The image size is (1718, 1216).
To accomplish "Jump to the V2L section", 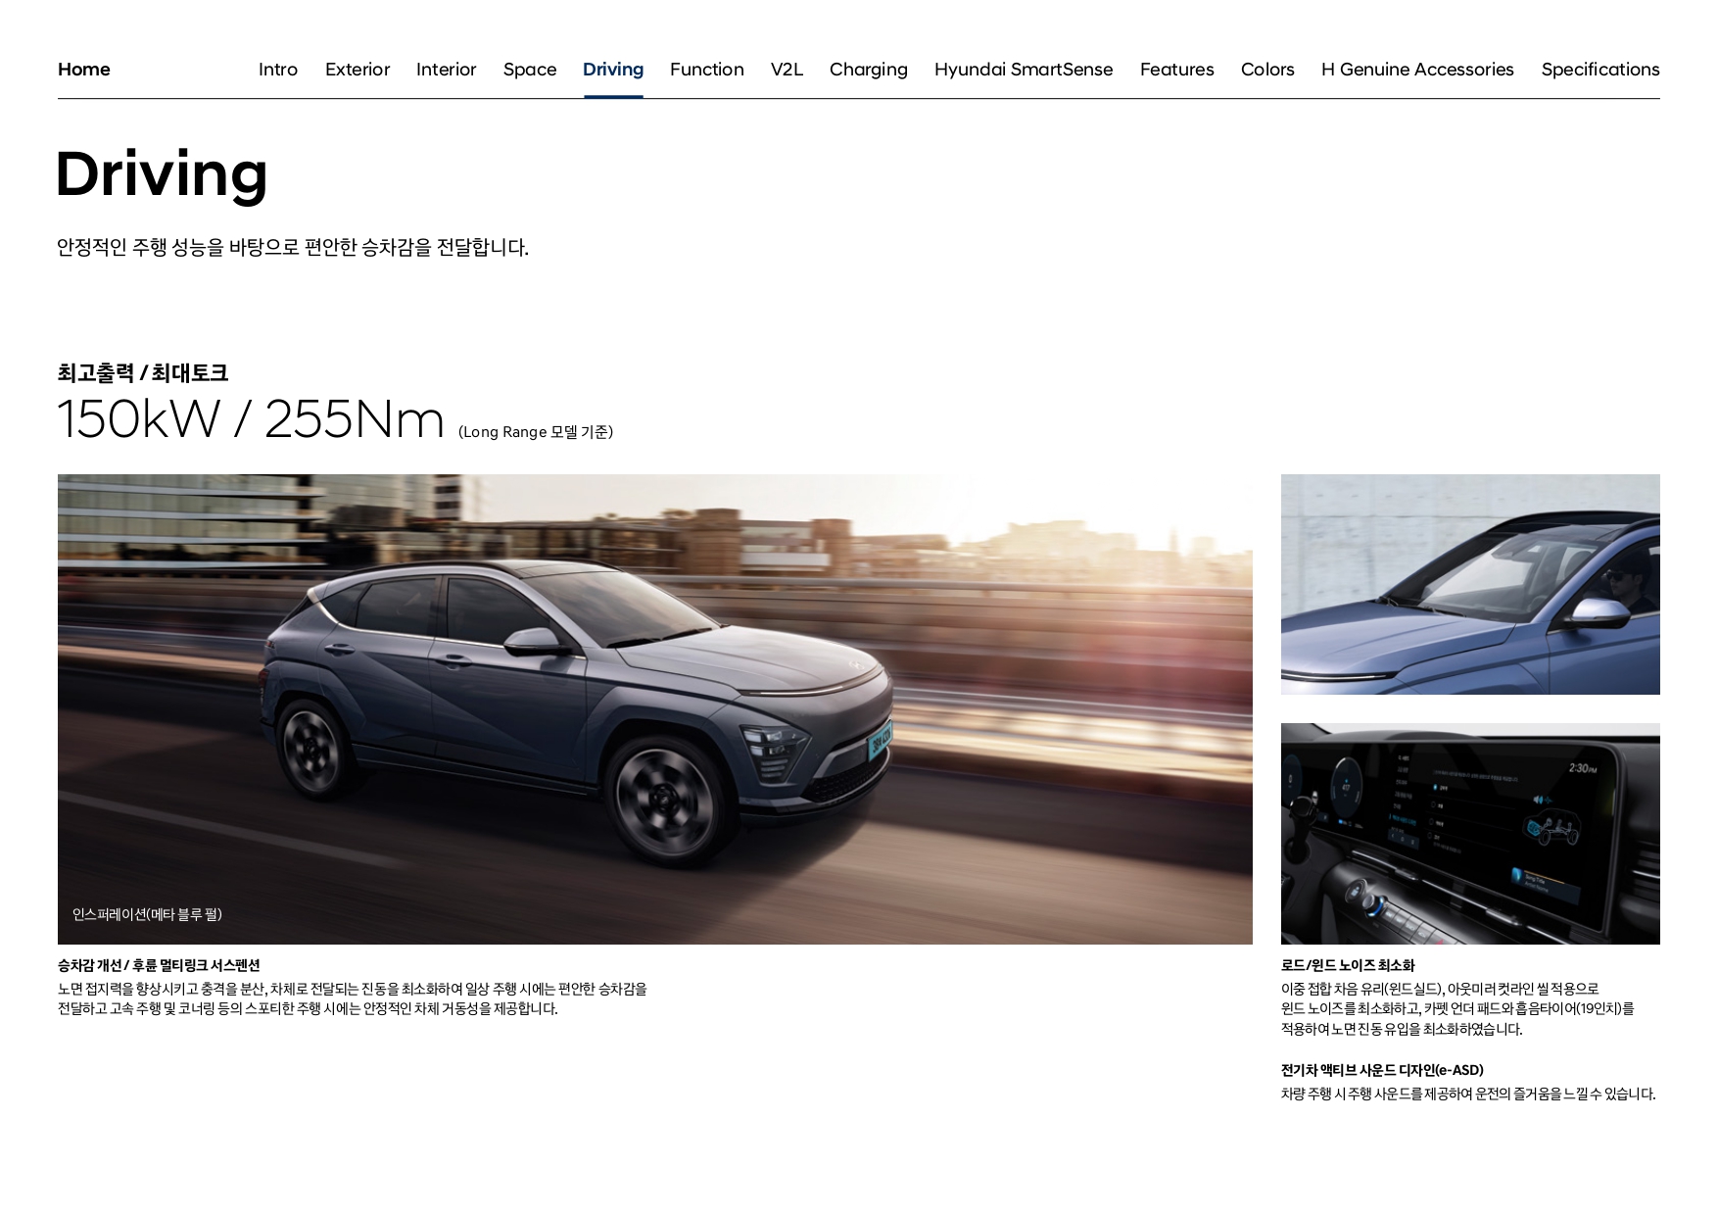I will point(787,70).
